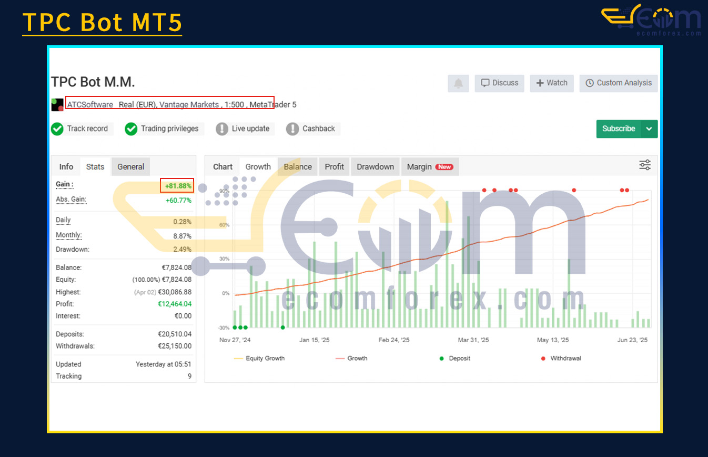Click the Track record checkmark icon

pos(57,129)
